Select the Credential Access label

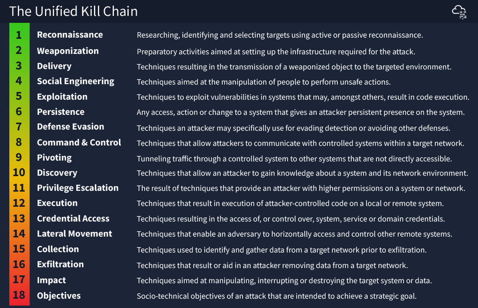pos(73,219)
